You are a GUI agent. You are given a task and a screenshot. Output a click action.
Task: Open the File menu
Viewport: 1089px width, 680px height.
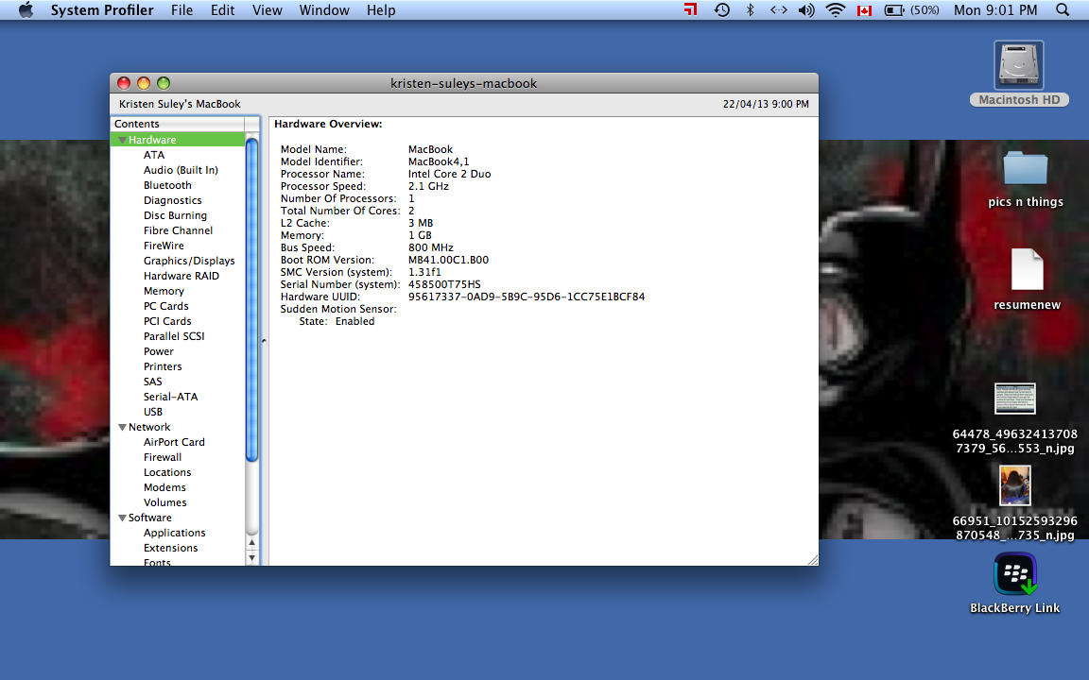[x=181, y=10]
